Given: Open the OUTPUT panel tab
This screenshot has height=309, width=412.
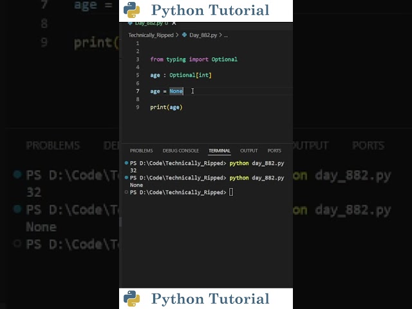Looking at the screenshot, I should (249, 151).
